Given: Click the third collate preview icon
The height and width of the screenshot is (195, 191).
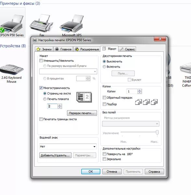Looking at the screenshot, I should pyautogui.click(x=154, y=102).
